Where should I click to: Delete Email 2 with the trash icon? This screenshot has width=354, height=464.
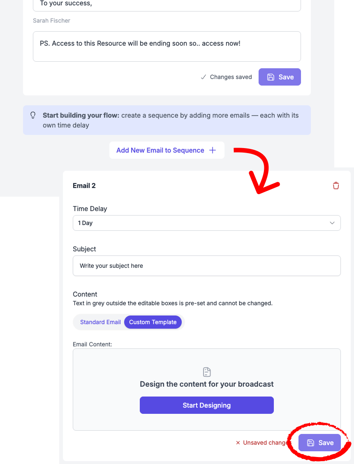click(336, 186)
